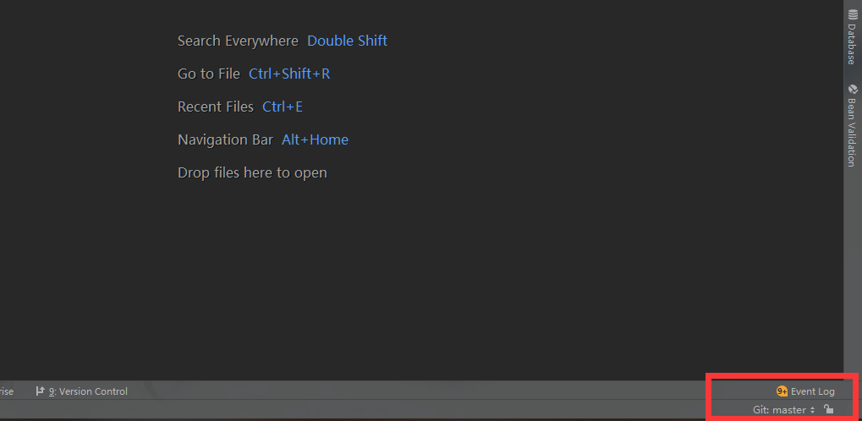Screen dimensions: 862x421
Task: Click the Navigation Bar hint text
Action: tap(225, 139)
